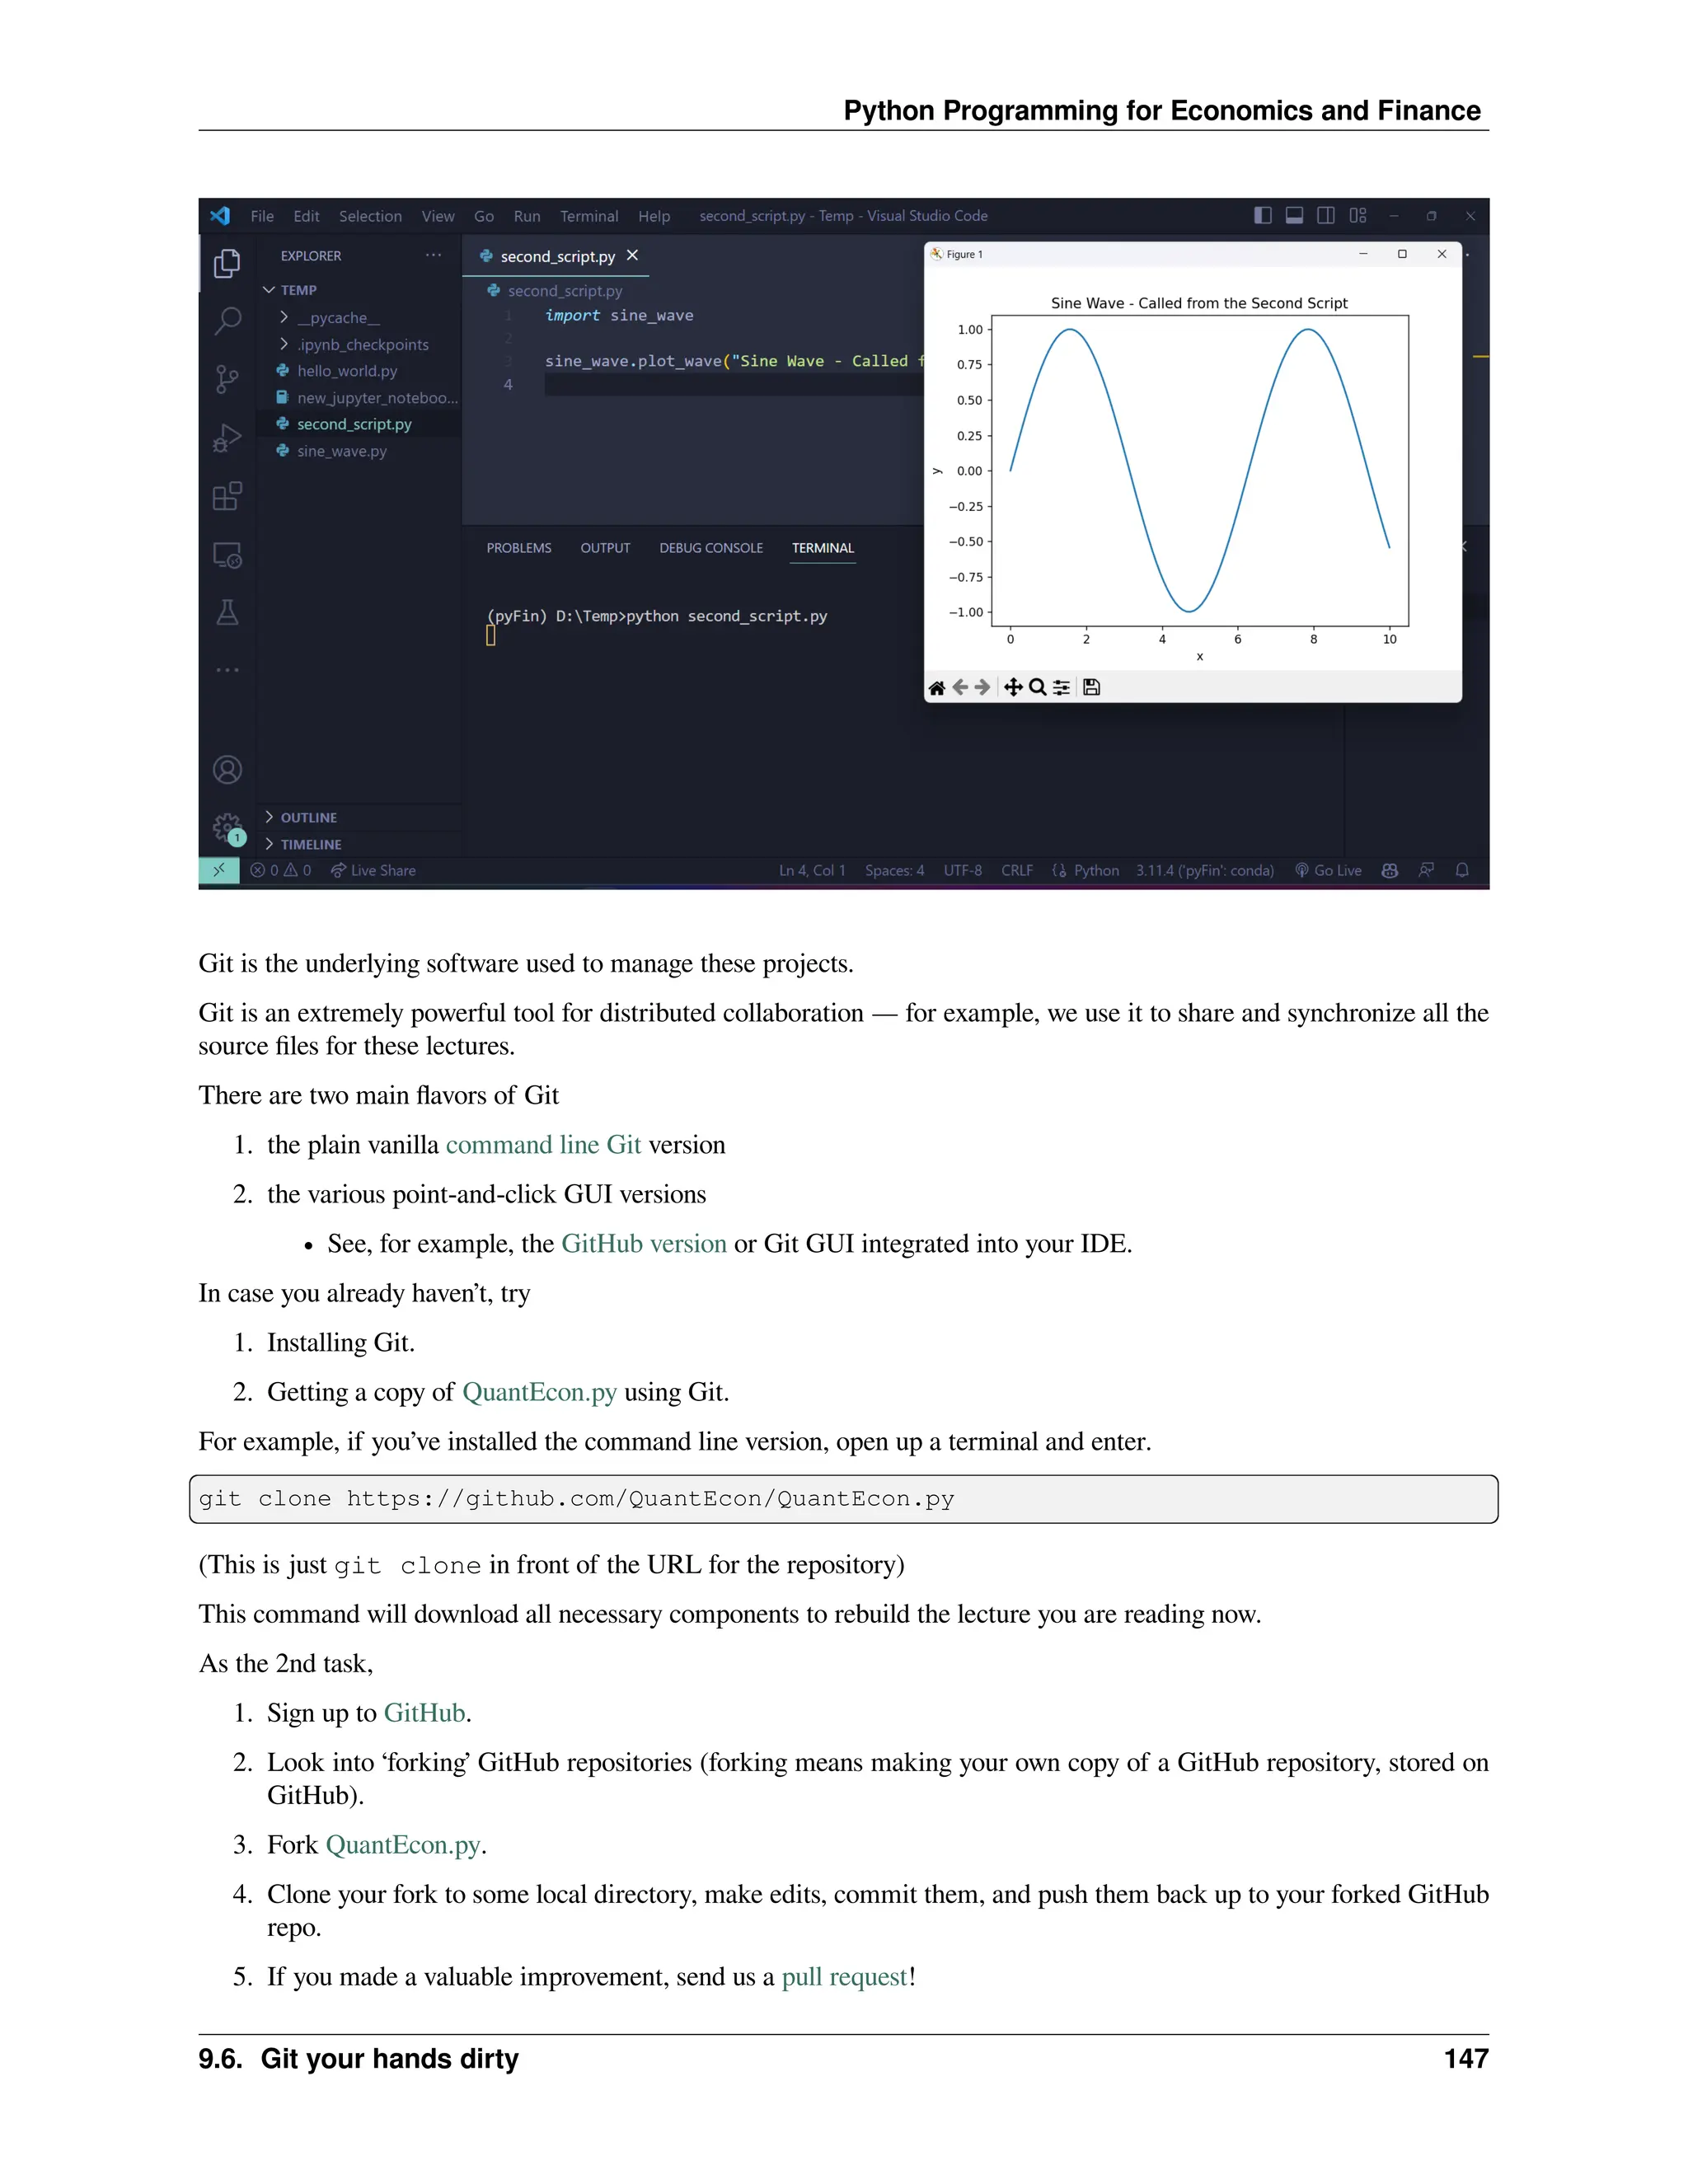The width and height of the screenshot is (1688, 2184).
Task: Toggle the bottom panel layout icon
Action: [x=1294, y=215]
